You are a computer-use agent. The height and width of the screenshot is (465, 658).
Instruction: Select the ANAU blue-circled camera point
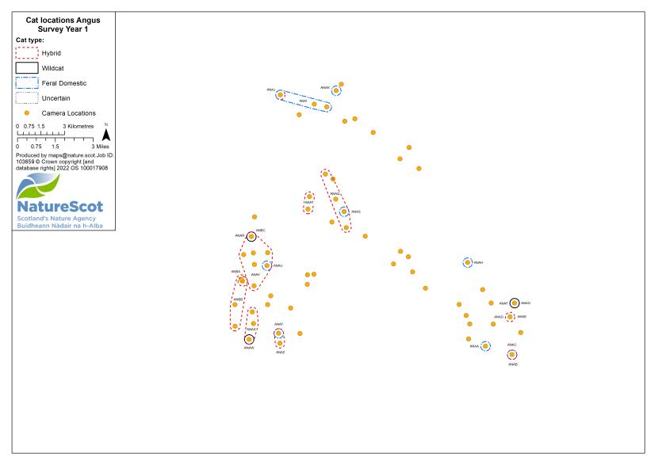pos(266,265)
